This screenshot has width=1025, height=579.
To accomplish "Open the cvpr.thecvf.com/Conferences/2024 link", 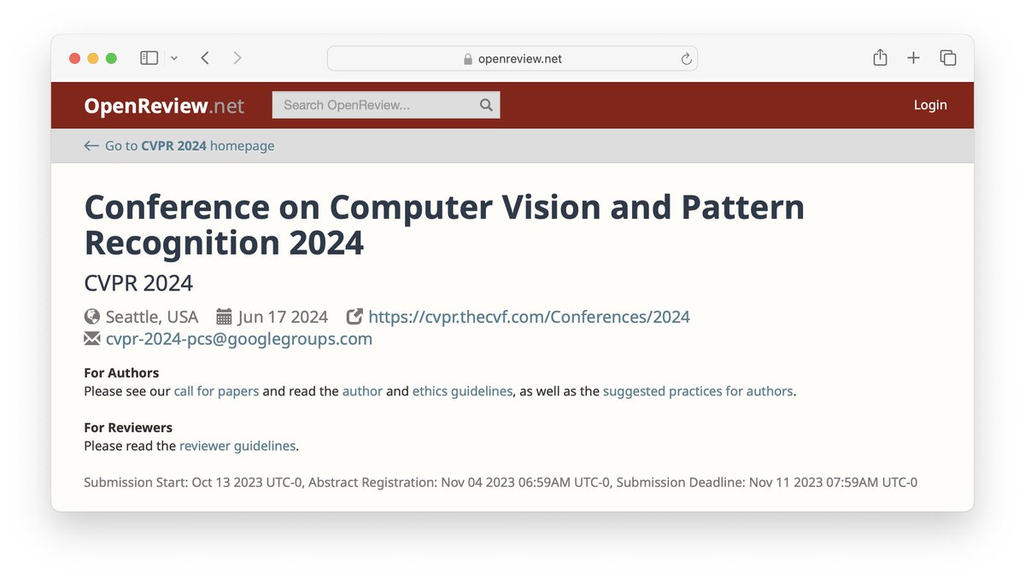I will [529, 317].
